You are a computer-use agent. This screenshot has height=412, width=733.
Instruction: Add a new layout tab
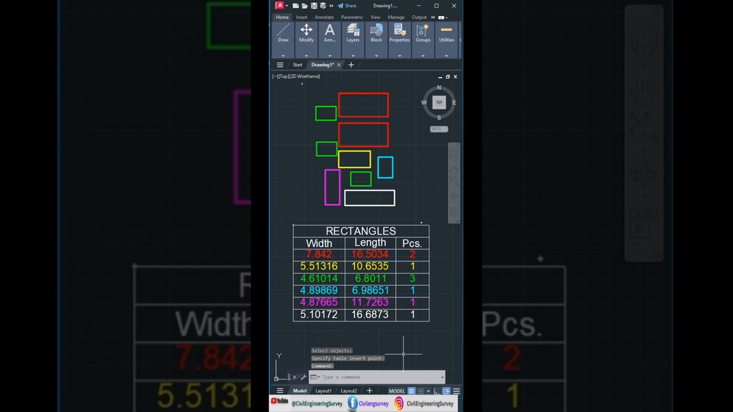[x=369, y=391]
